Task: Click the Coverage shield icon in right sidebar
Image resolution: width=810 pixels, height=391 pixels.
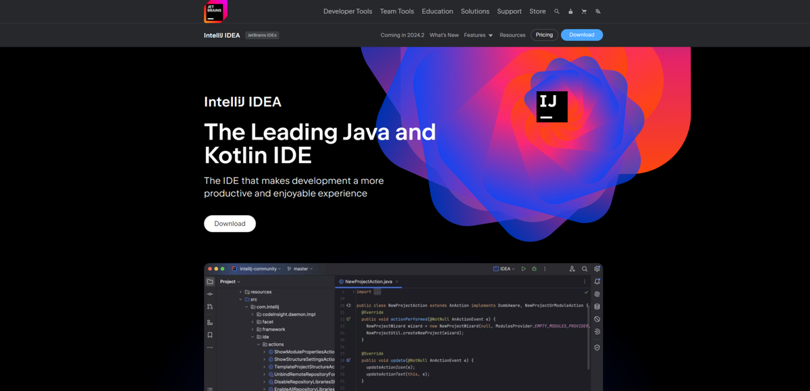Action: (x=597, y=347)
